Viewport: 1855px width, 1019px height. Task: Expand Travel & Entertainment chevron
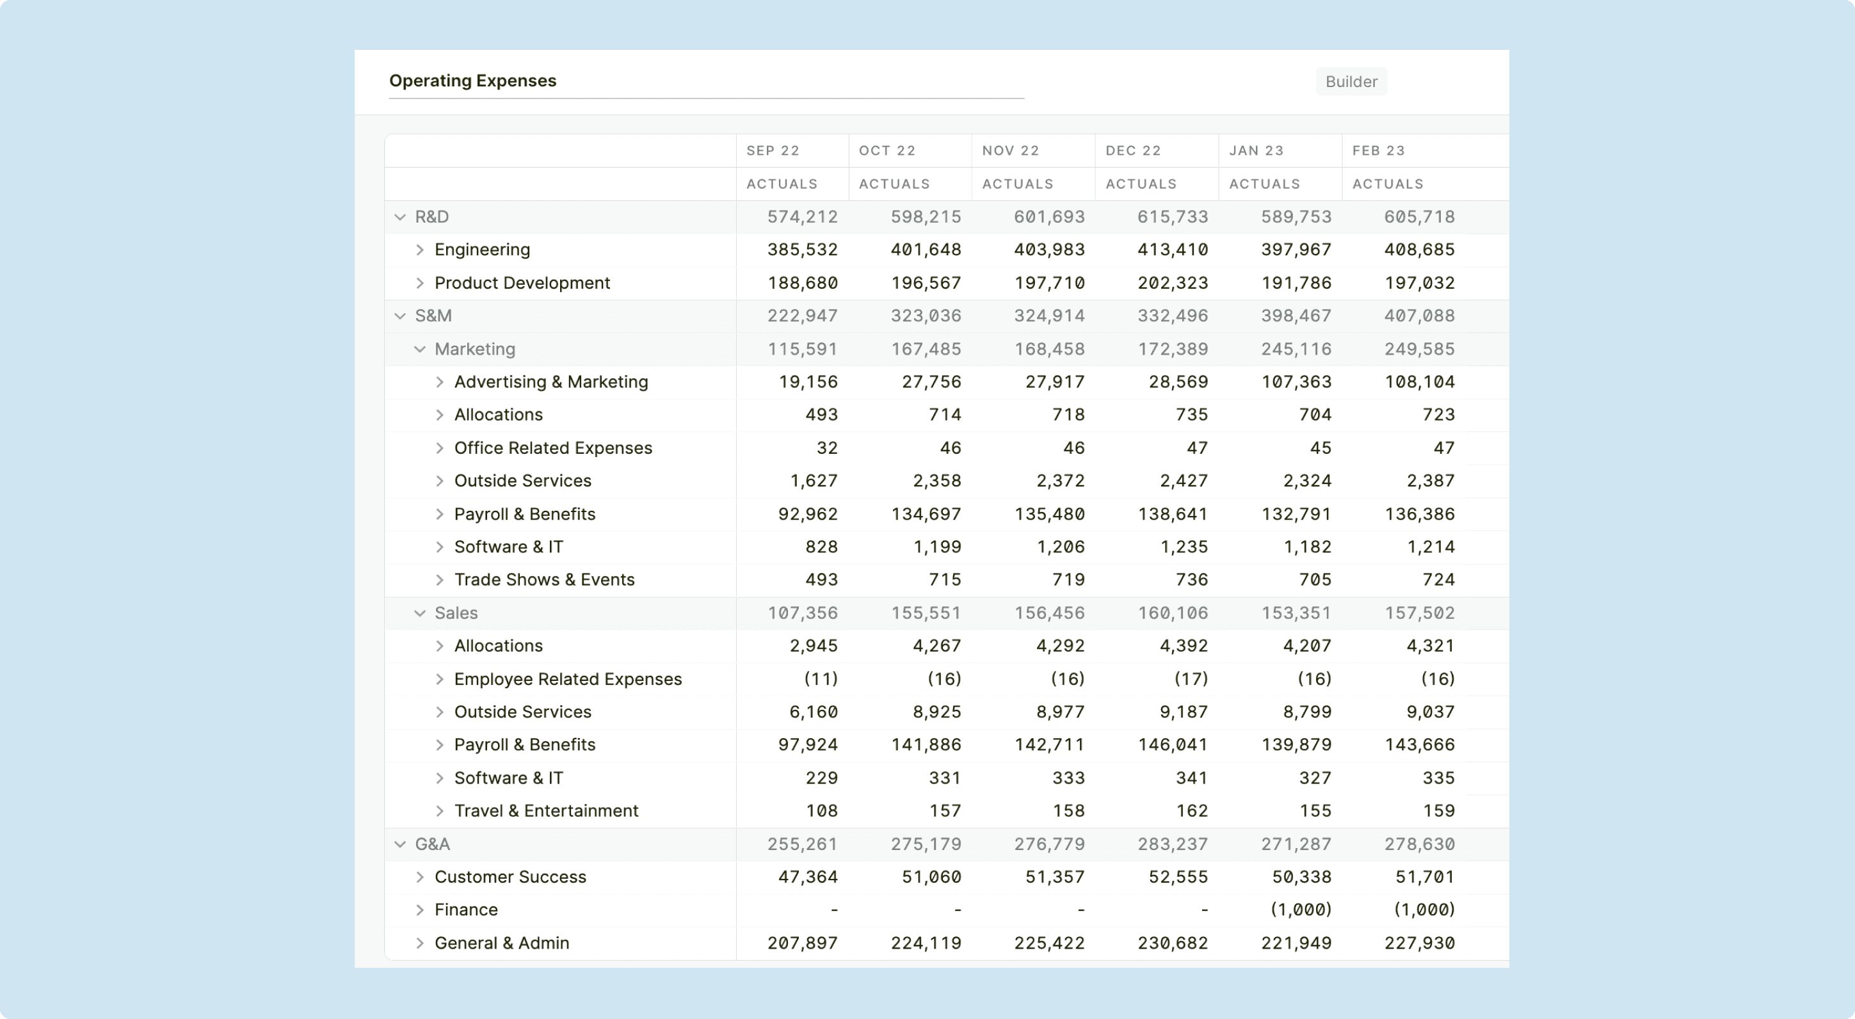(439, 811)
